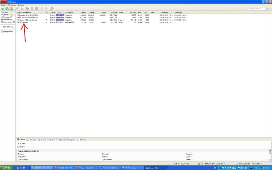272x170 pixels.
Task: Click the search input field
Action: (x=257, y=9)
